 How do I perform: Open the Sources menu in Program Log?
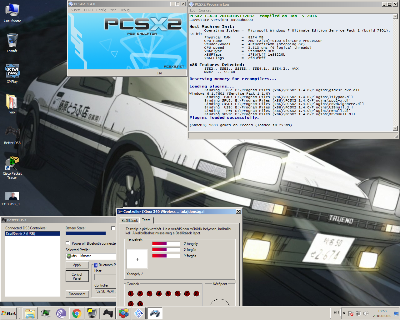click(x=205, y=10)
